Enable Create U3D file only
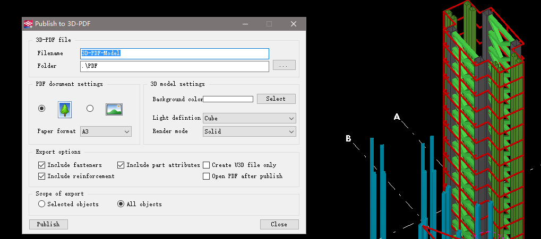Viewport: 541px width, 239px height. [207, 165]
